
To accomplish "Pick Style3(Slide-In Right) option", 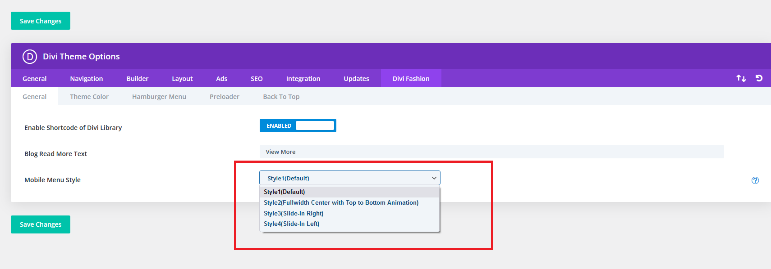I will (349, 214).
